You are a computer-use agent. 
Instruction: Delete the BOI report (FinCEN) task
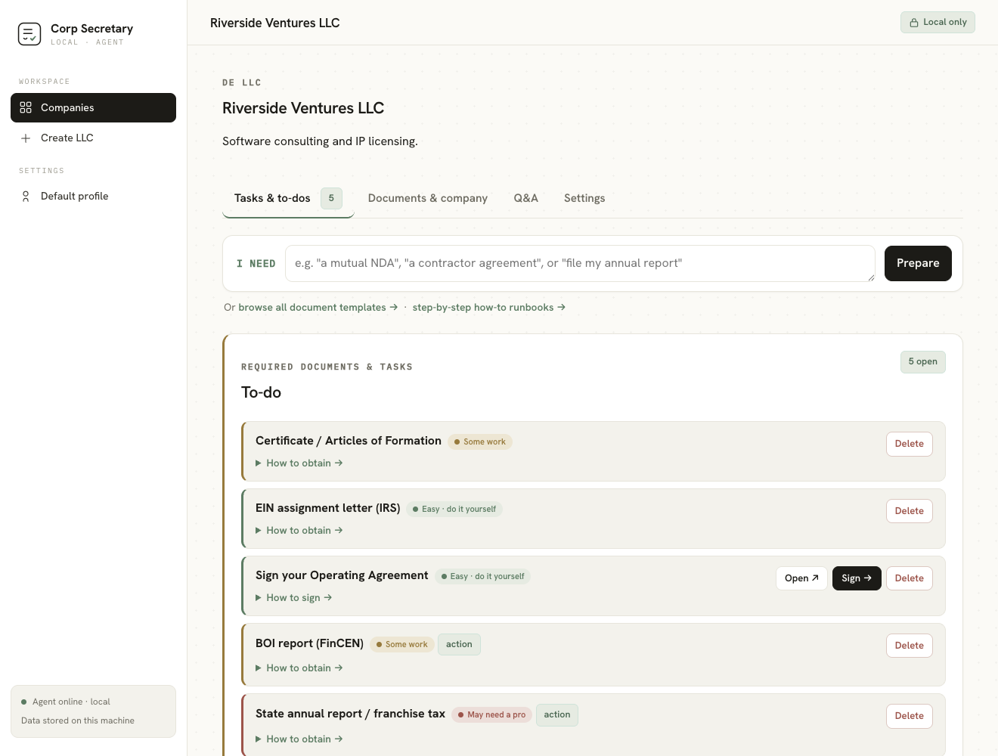(909, 646)
